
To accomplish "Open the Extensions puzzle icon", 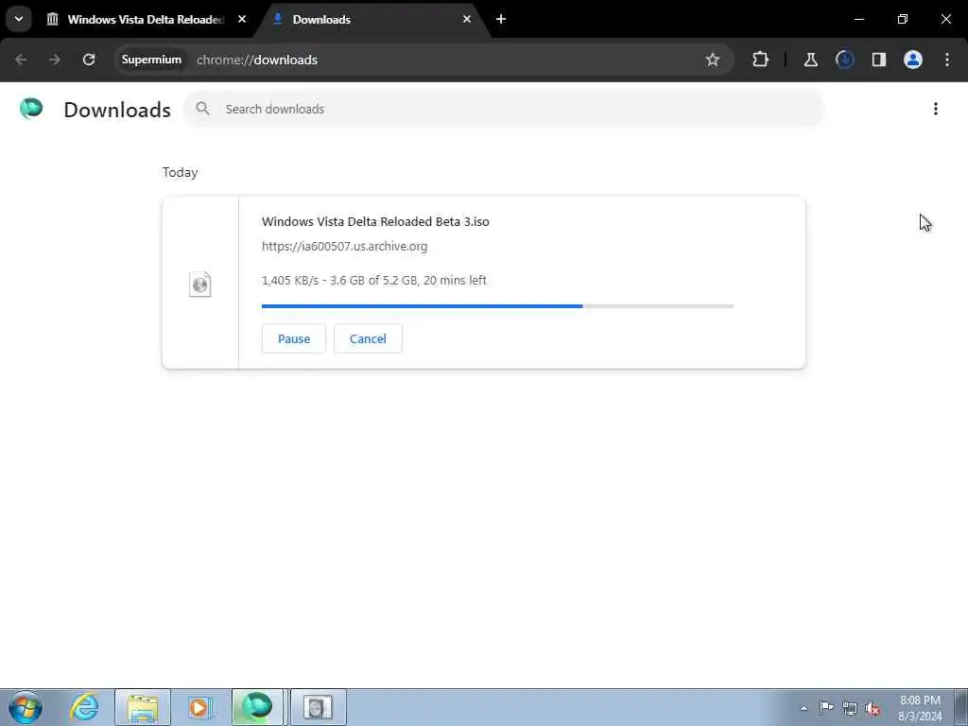I will [761, 60].
